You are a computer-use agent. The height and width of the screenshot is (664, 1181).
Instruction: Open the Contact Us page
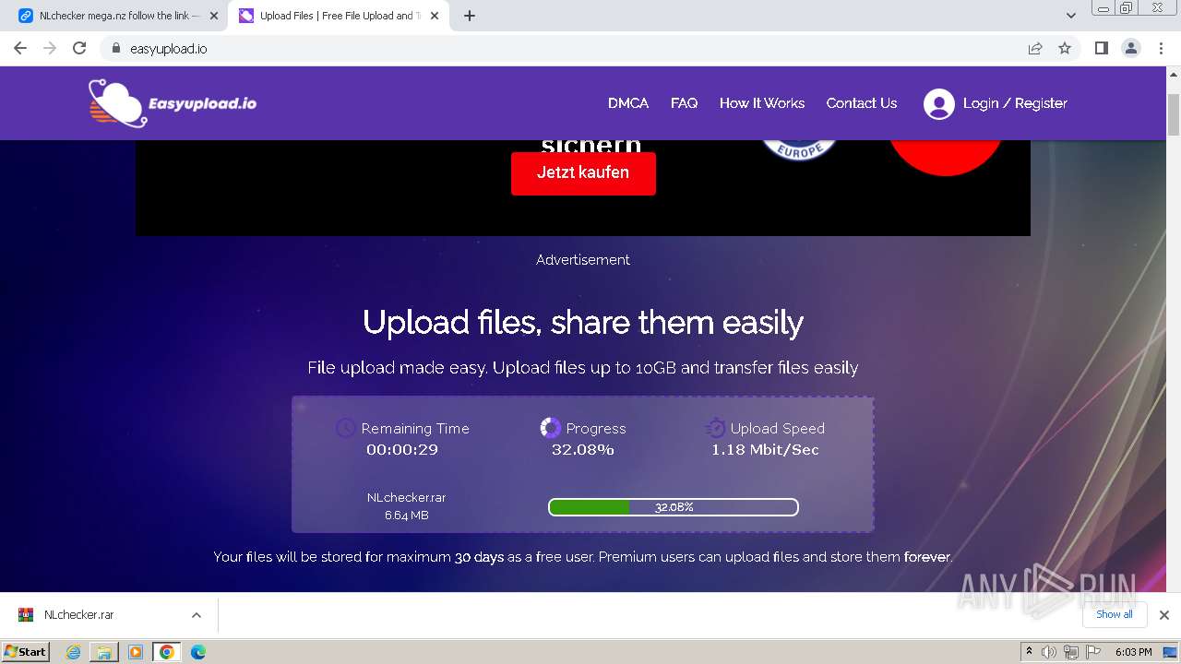coord(862,103)
